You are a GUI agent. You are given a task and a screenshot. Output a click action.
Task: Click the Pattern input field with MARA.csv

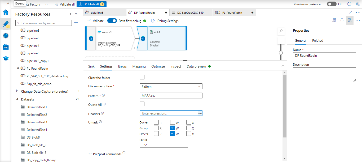[171, 96]
